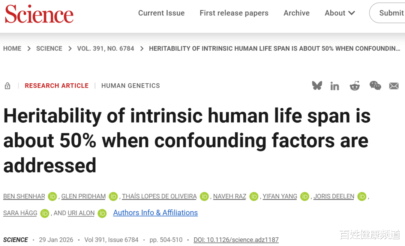Share article on Reddit

tap(354, 86)
